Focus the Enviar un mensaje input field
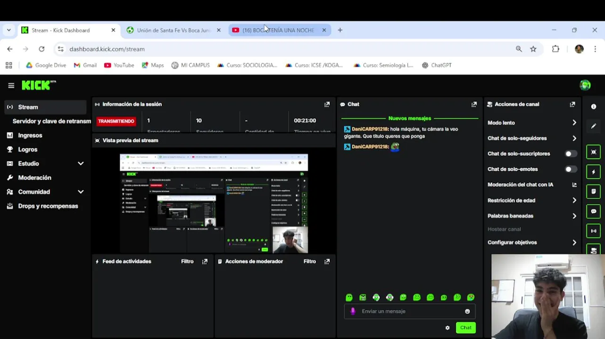The image size is (605, 339). coord(409,311)
